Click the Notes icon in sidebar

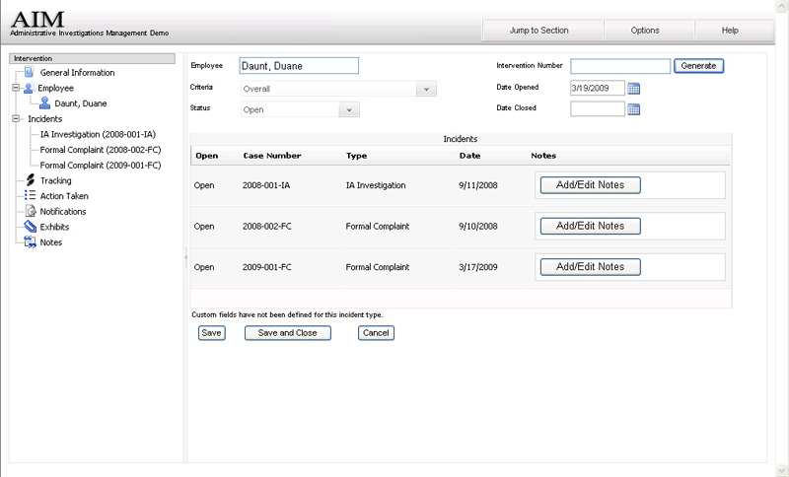point(31,242)
